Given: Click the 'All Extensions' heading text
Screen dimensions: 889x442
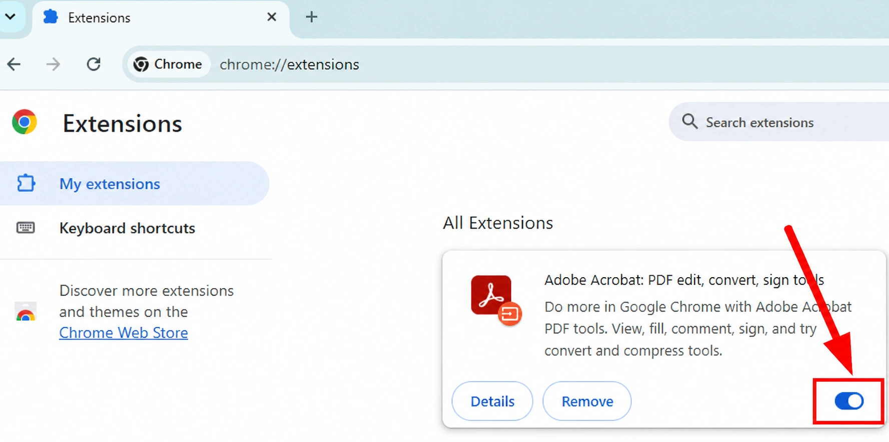Looking at the screenshot, I should (x=498, y=223).
